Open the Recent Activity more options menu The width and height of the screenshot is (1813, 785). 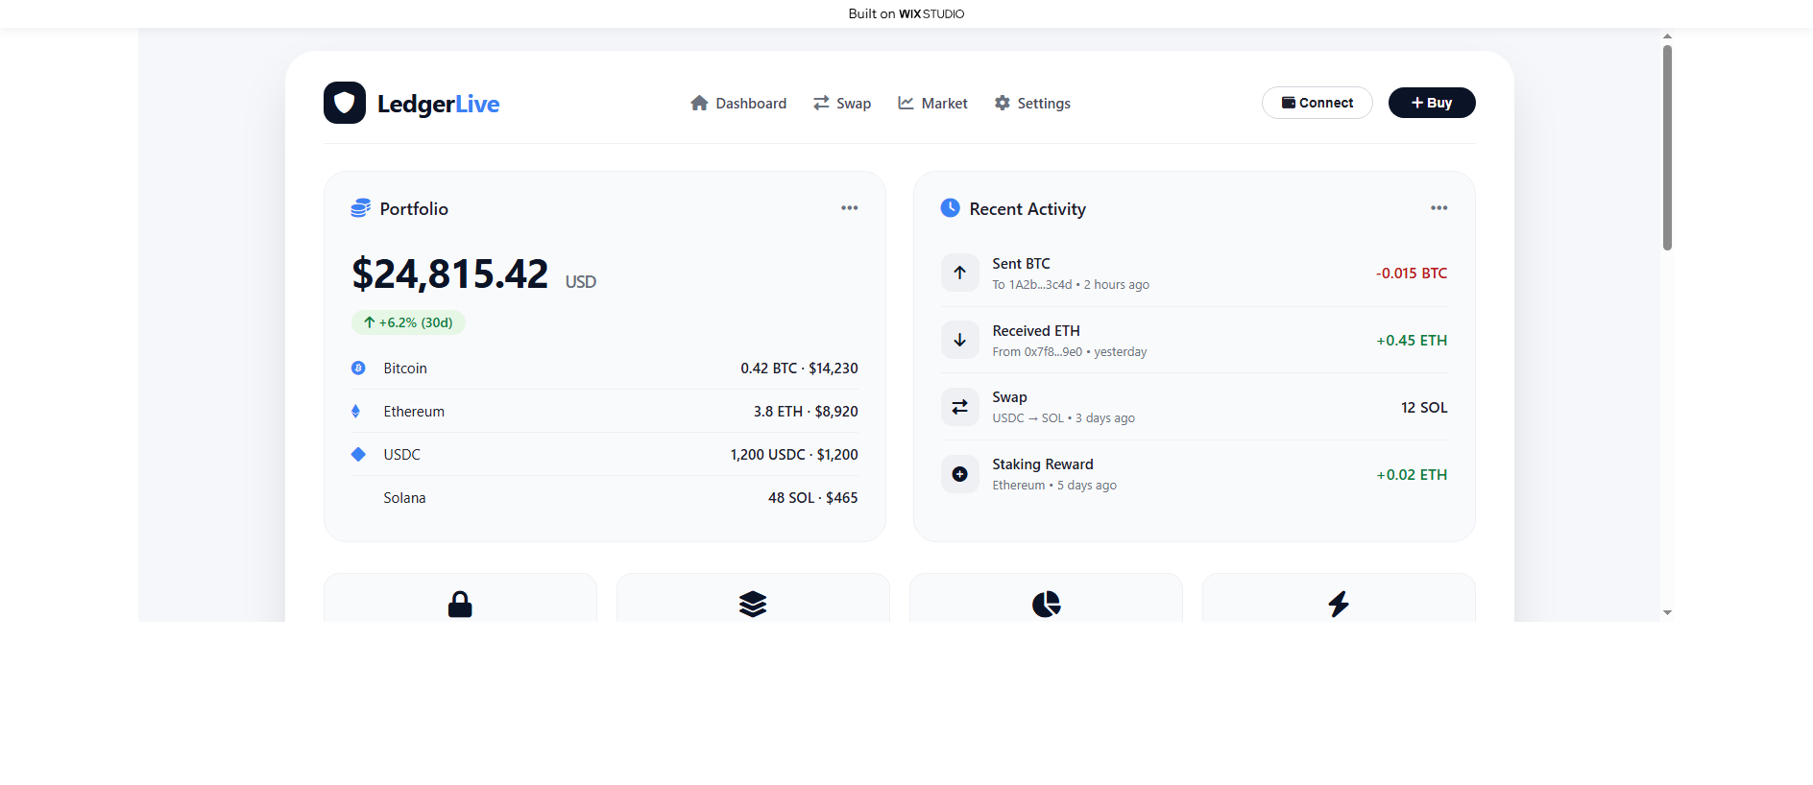1438,207
